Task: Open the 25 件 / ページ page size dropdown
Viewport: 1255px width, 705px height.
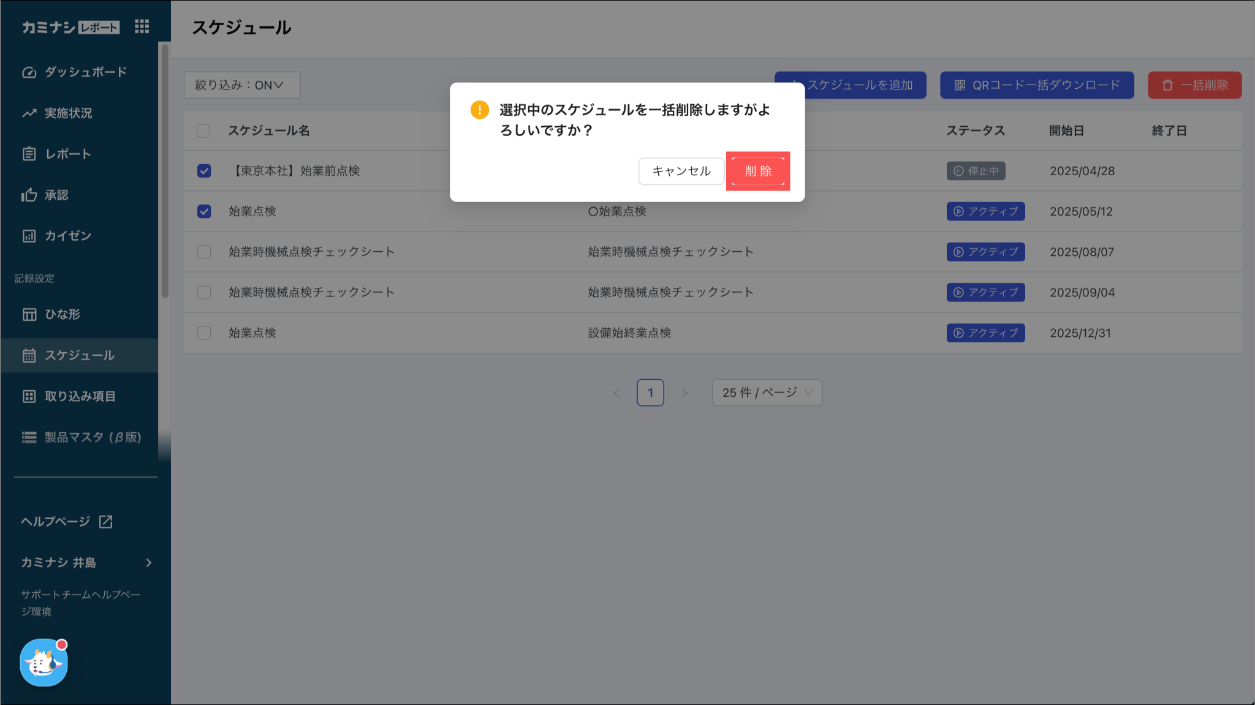Action: [x=767, y=393]
